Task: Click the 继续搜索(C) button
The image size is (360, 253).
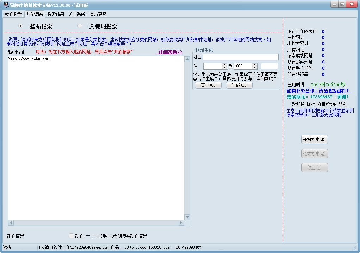Action: point(314,153)
